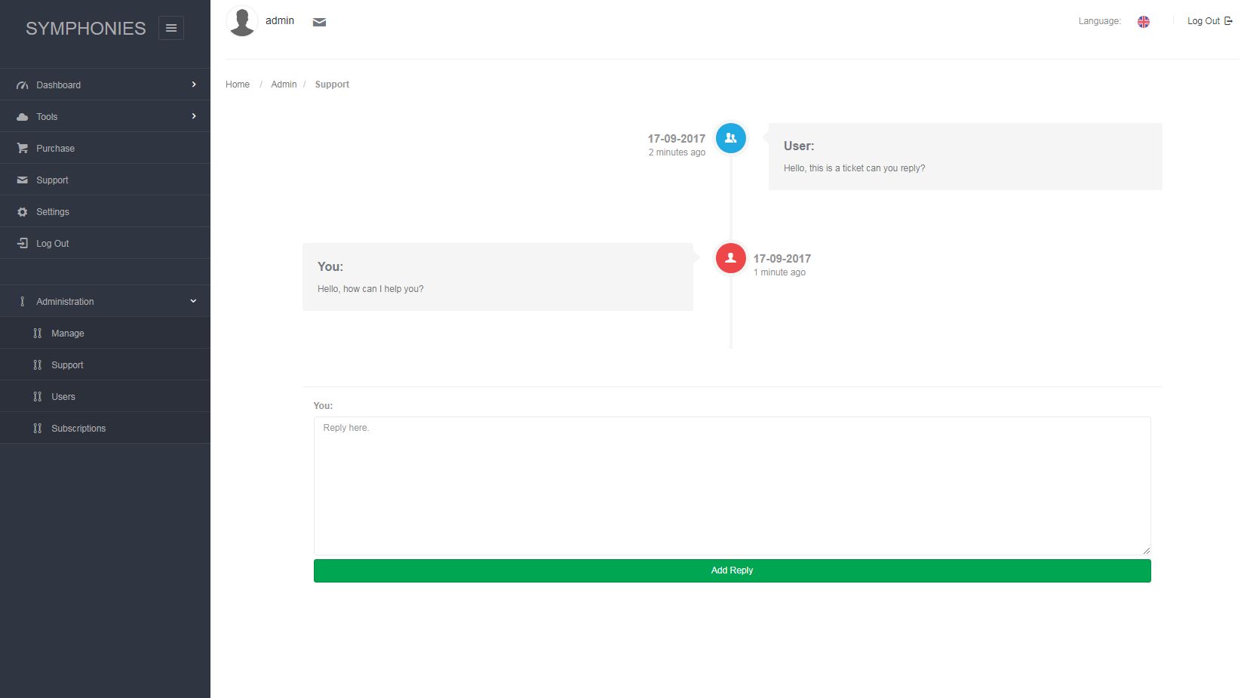
Task: Click the 'Hello, how can I help you?' message
Action: pyautogui.click(x=370, y=289)
